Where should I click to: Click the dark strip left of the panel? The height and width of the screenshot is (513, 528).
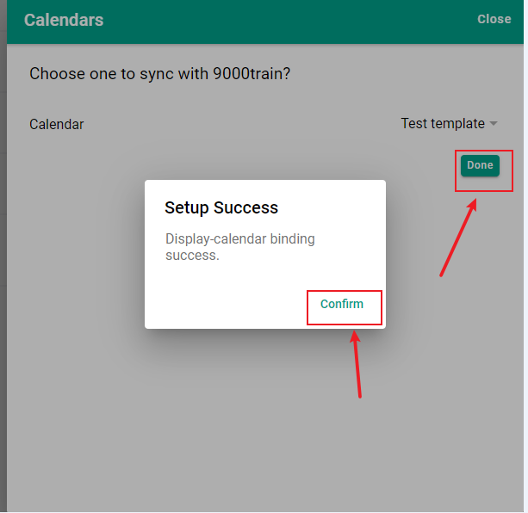click(3, 256)
